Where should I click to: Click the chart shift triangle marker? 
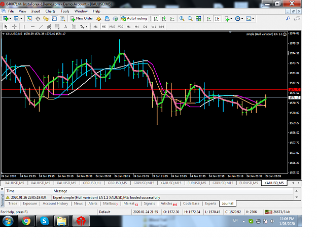(x=230, y=32)
